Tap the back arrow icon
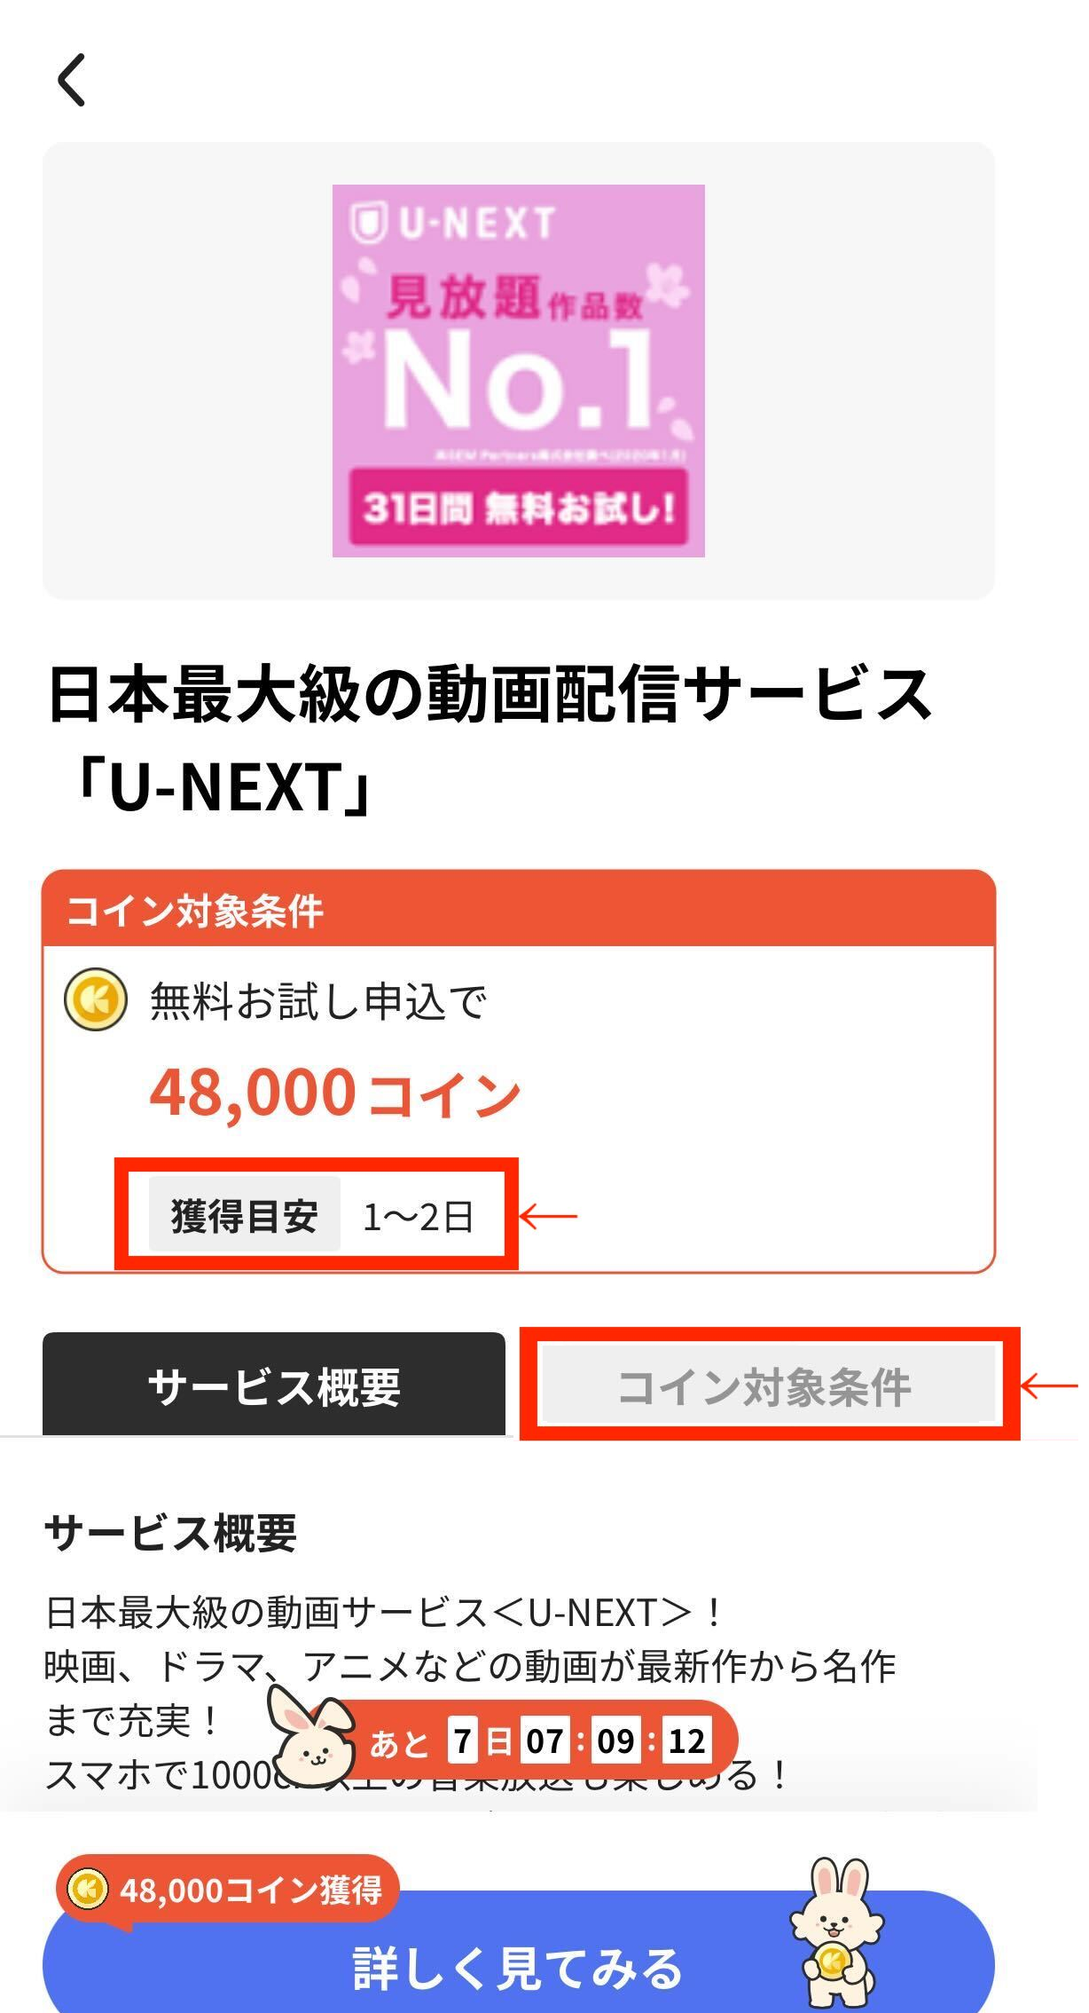Screen dimensions: 1089x2013 click(72, 80)
